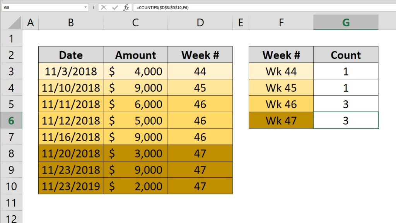396x223 pixels.
Task: Click the Cancel (X) icon in formula bar
Action: pyautogui.click(x=103, y=7)
